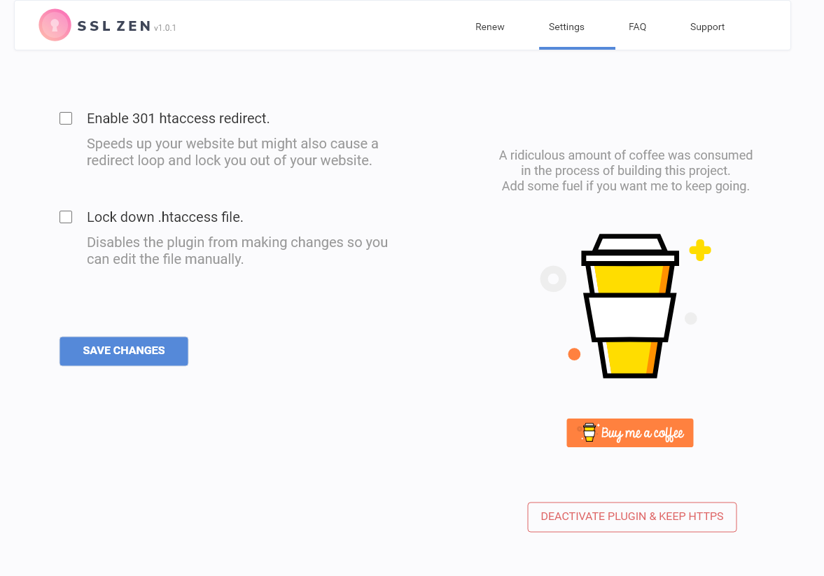The image size is (824, 576).
Task: Click the Buy me a coffee button
Action: [x=629, y=433]
